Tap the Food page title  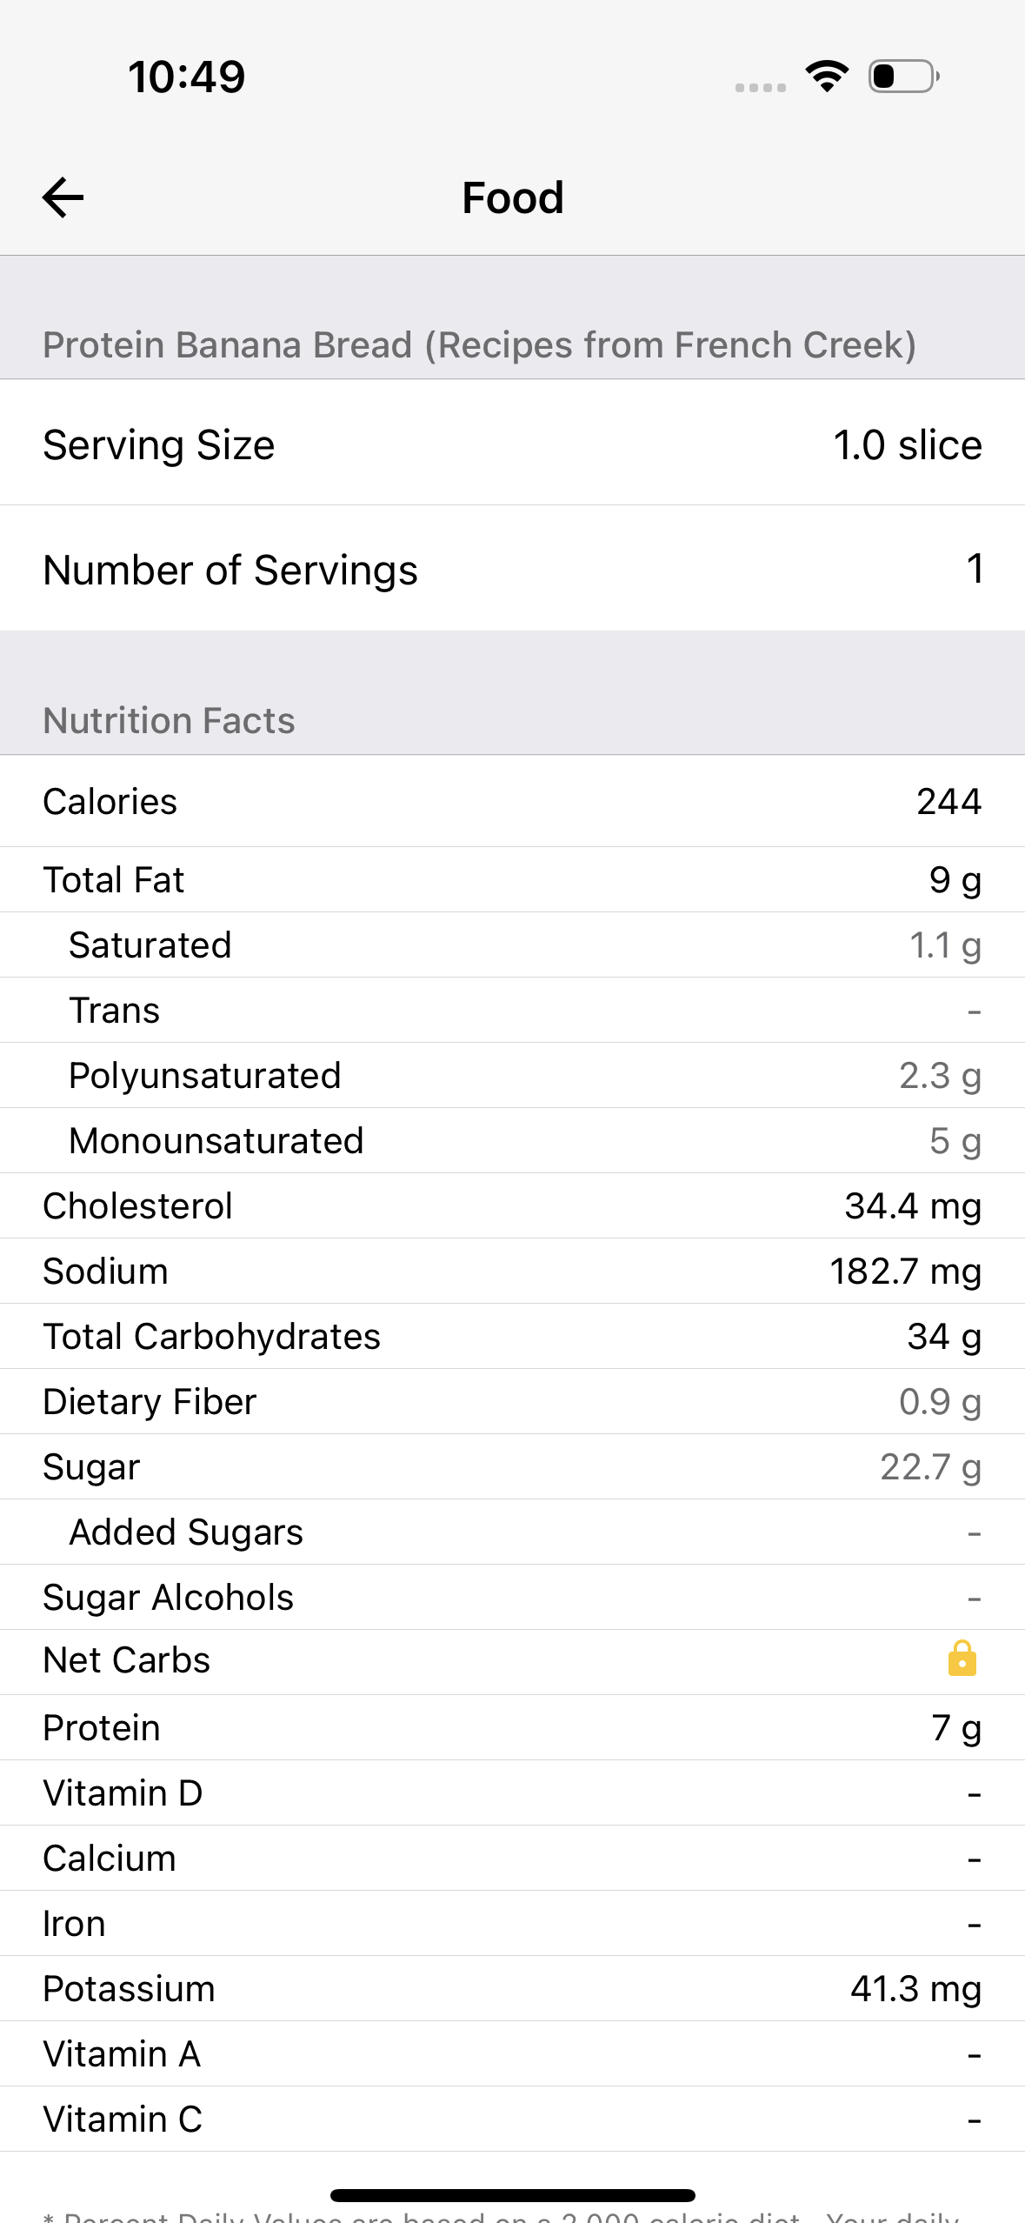[x=513, y=197]
